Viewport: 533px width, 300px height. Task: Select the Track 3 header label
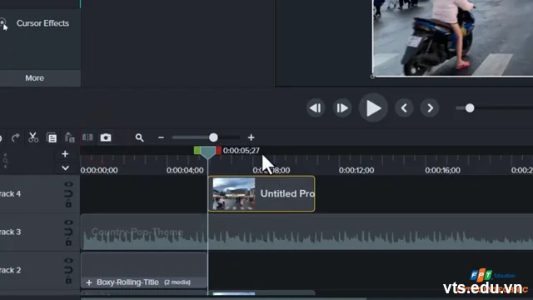[x=10, y=232]
